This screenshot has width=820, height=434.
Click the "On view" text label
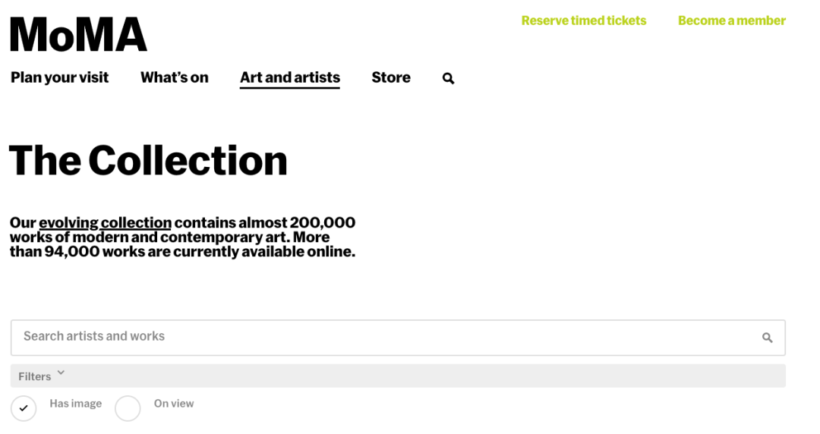(x=174, y=404)
